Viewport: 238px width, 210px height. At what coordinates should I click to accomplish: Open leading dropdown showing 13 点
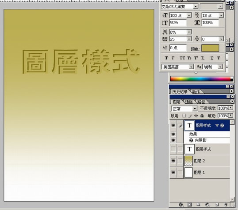(221, 16)
